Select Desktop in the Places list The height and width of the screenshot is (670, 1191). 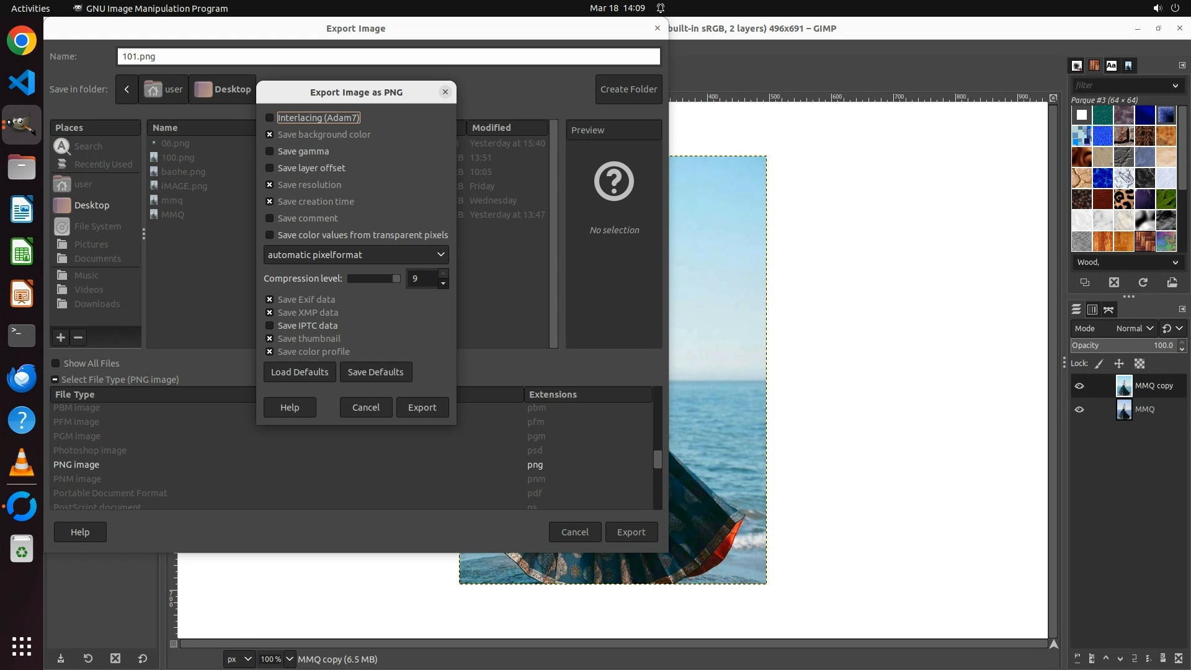pos(92,205)
